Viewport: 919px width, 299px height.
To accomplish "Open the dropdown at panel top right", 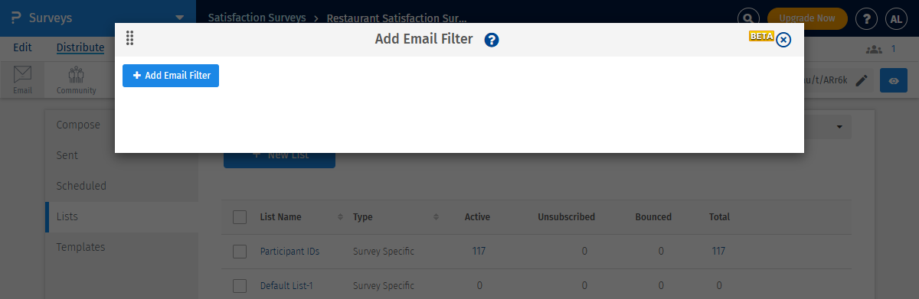I will [x=839, y=126].
